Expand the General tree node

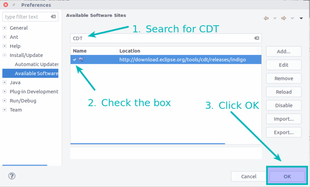(x=5, y=28)
